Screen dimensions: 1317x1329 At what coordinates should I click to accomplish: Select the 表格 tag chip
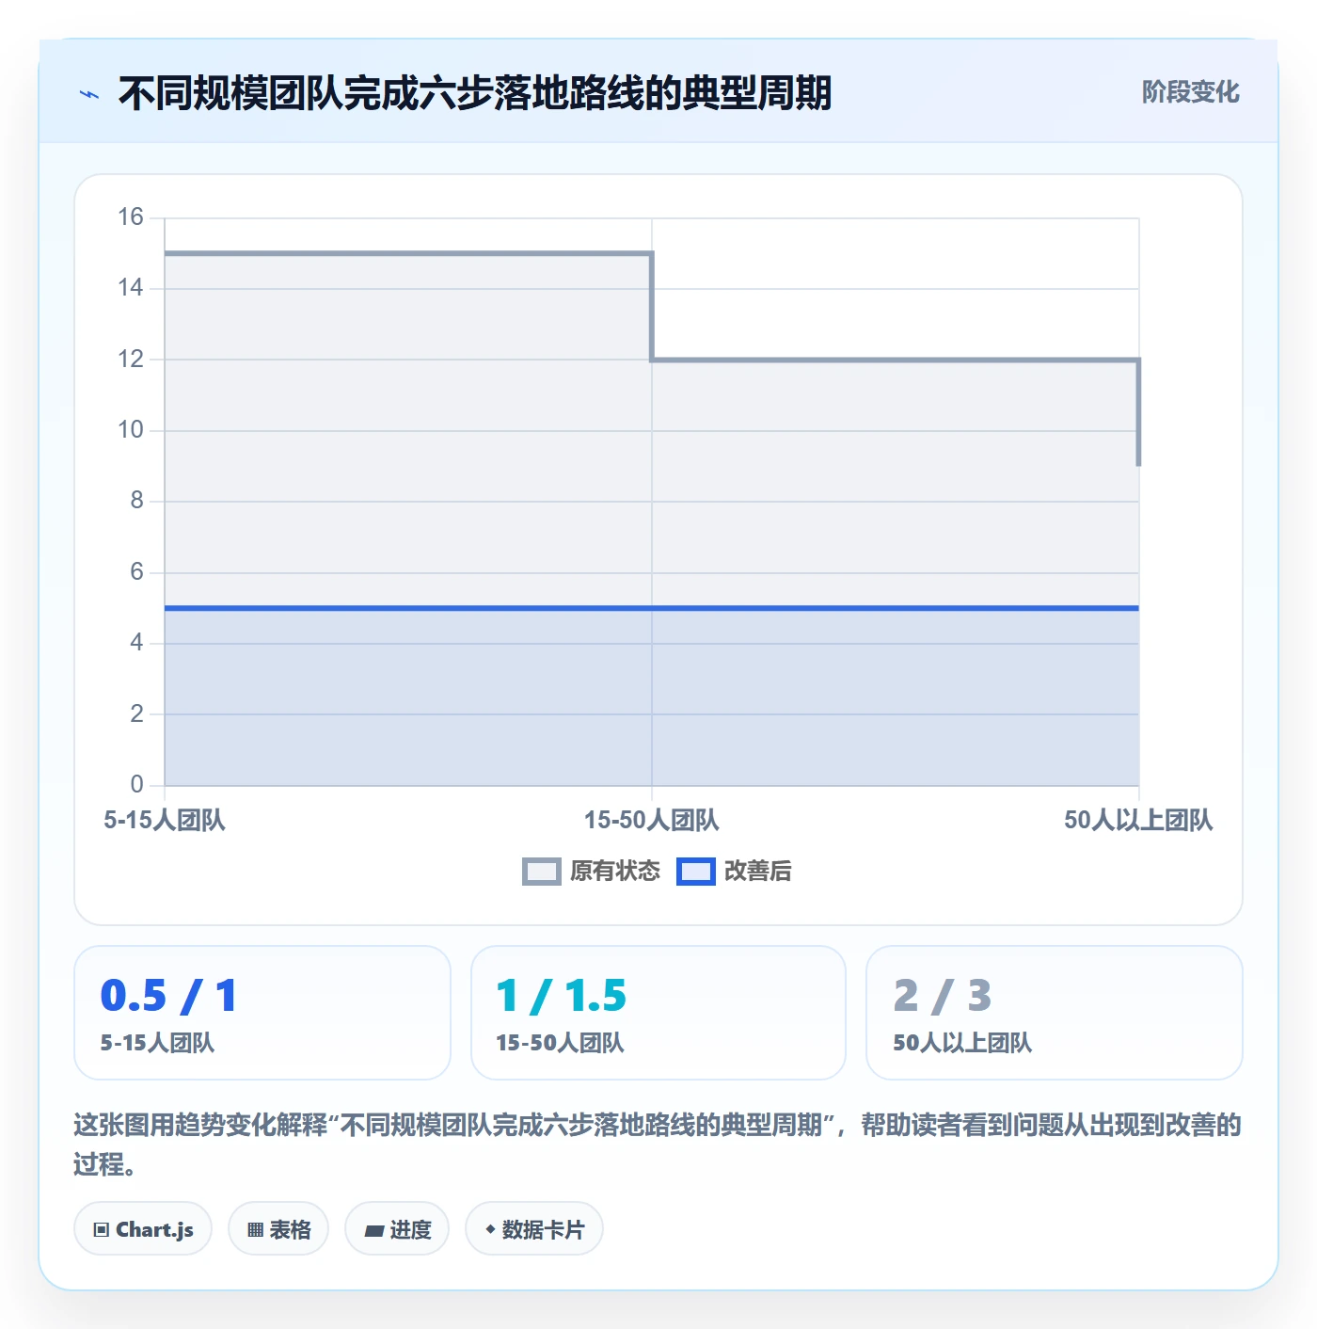click(x=278, y=1228)
